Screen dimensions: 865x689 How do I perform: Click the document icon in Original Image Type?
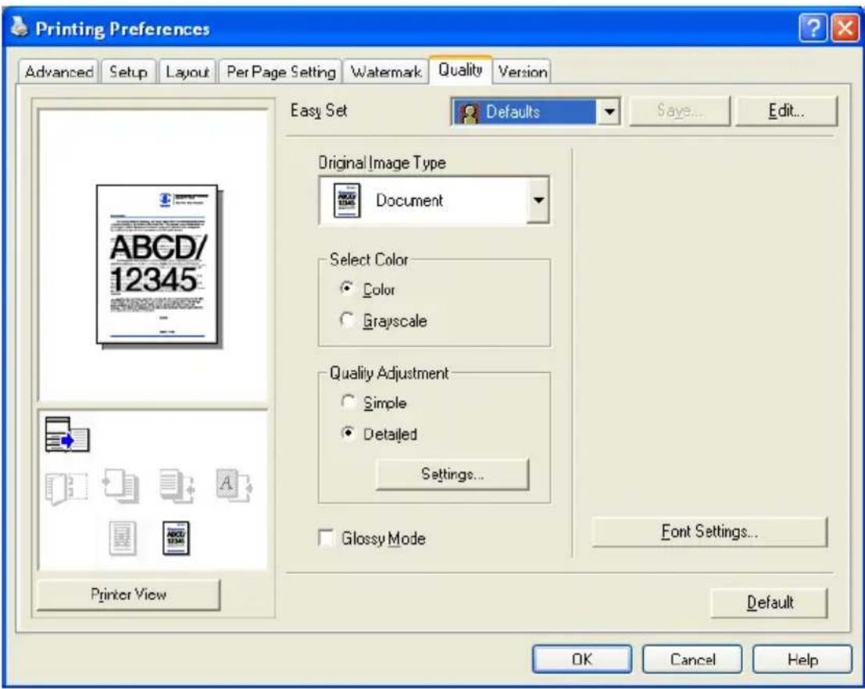(347, 200)
